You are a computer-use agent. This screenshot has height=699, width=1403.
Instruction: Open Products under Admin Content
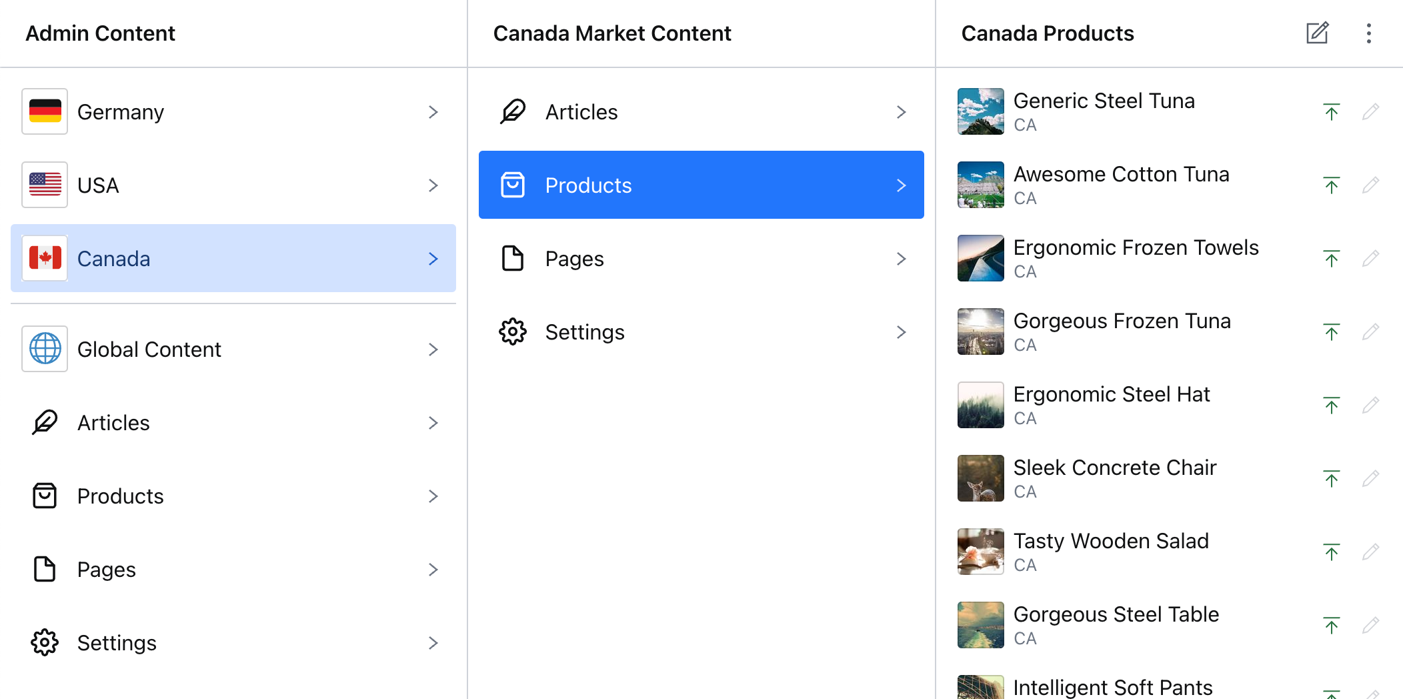(121, 496)
